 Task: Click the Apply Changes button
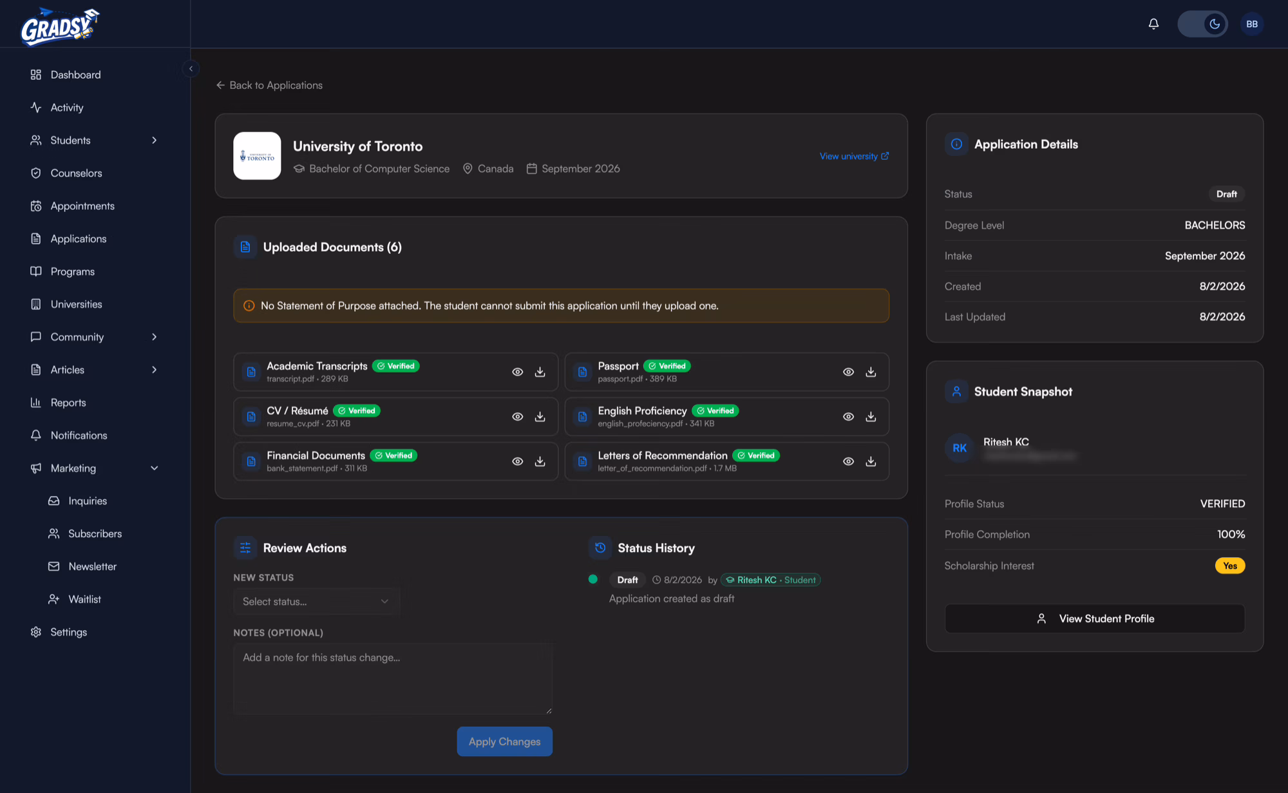tap(504, 741)
